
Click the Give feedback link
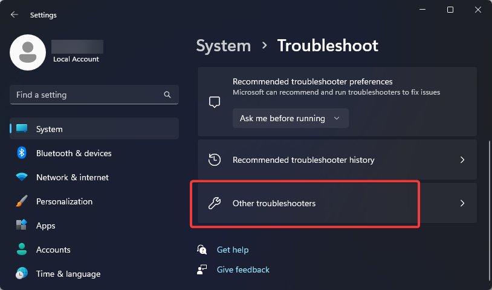[x=243, y=270]
